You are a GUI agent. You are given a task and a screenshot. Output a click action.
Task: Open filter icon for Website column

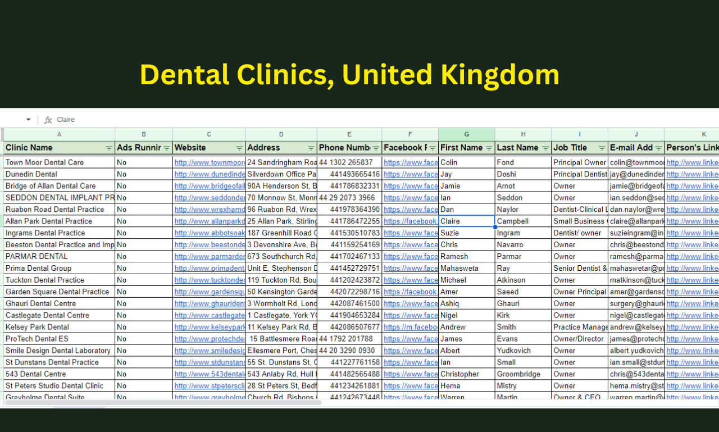[239, 148]
